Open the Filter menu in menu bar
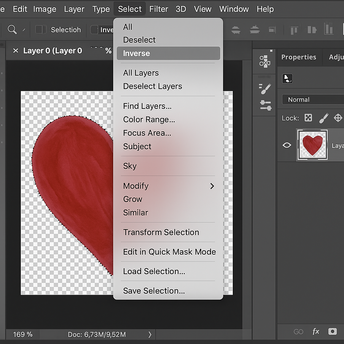Image resolution: width=344 pixels, height=344 pixels. [x=159, y=9]
